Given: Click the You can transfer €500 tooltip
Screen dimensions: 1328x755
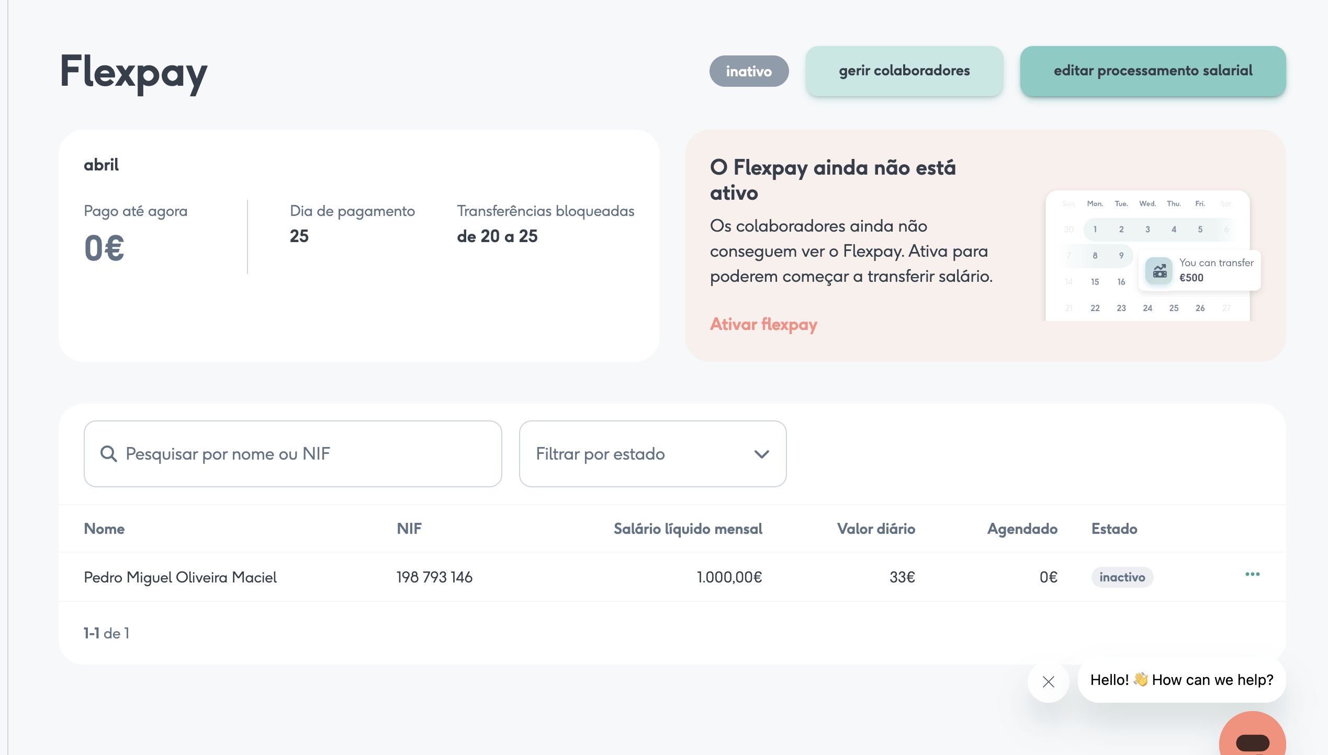Looking at the screenshot, I should (1200, 270).
